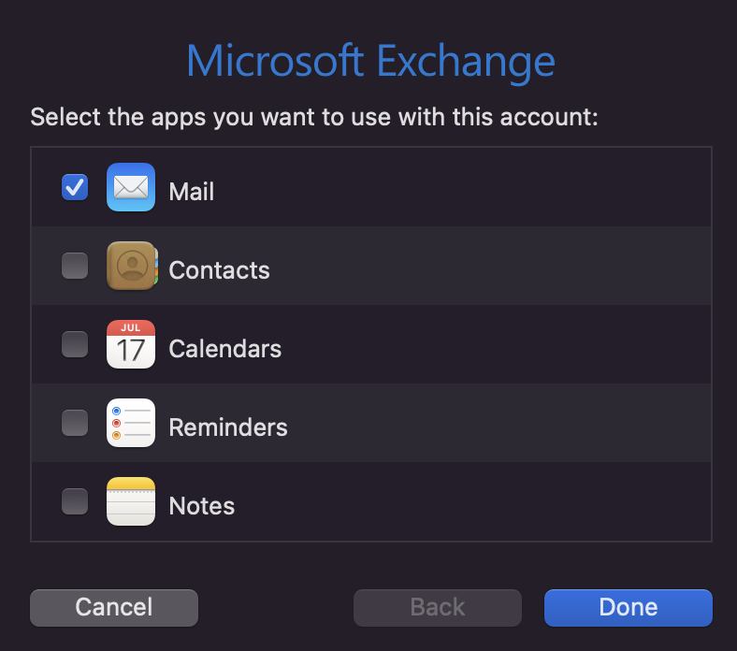Select the Calendars label text

[225, 349]
